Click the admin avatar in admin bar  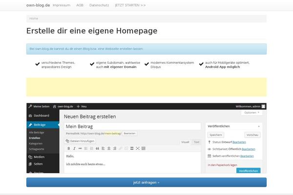tap(263, 106)
